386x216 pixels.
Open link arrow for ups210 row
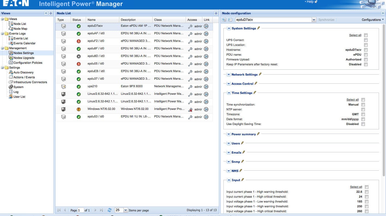tap(206, 87)
